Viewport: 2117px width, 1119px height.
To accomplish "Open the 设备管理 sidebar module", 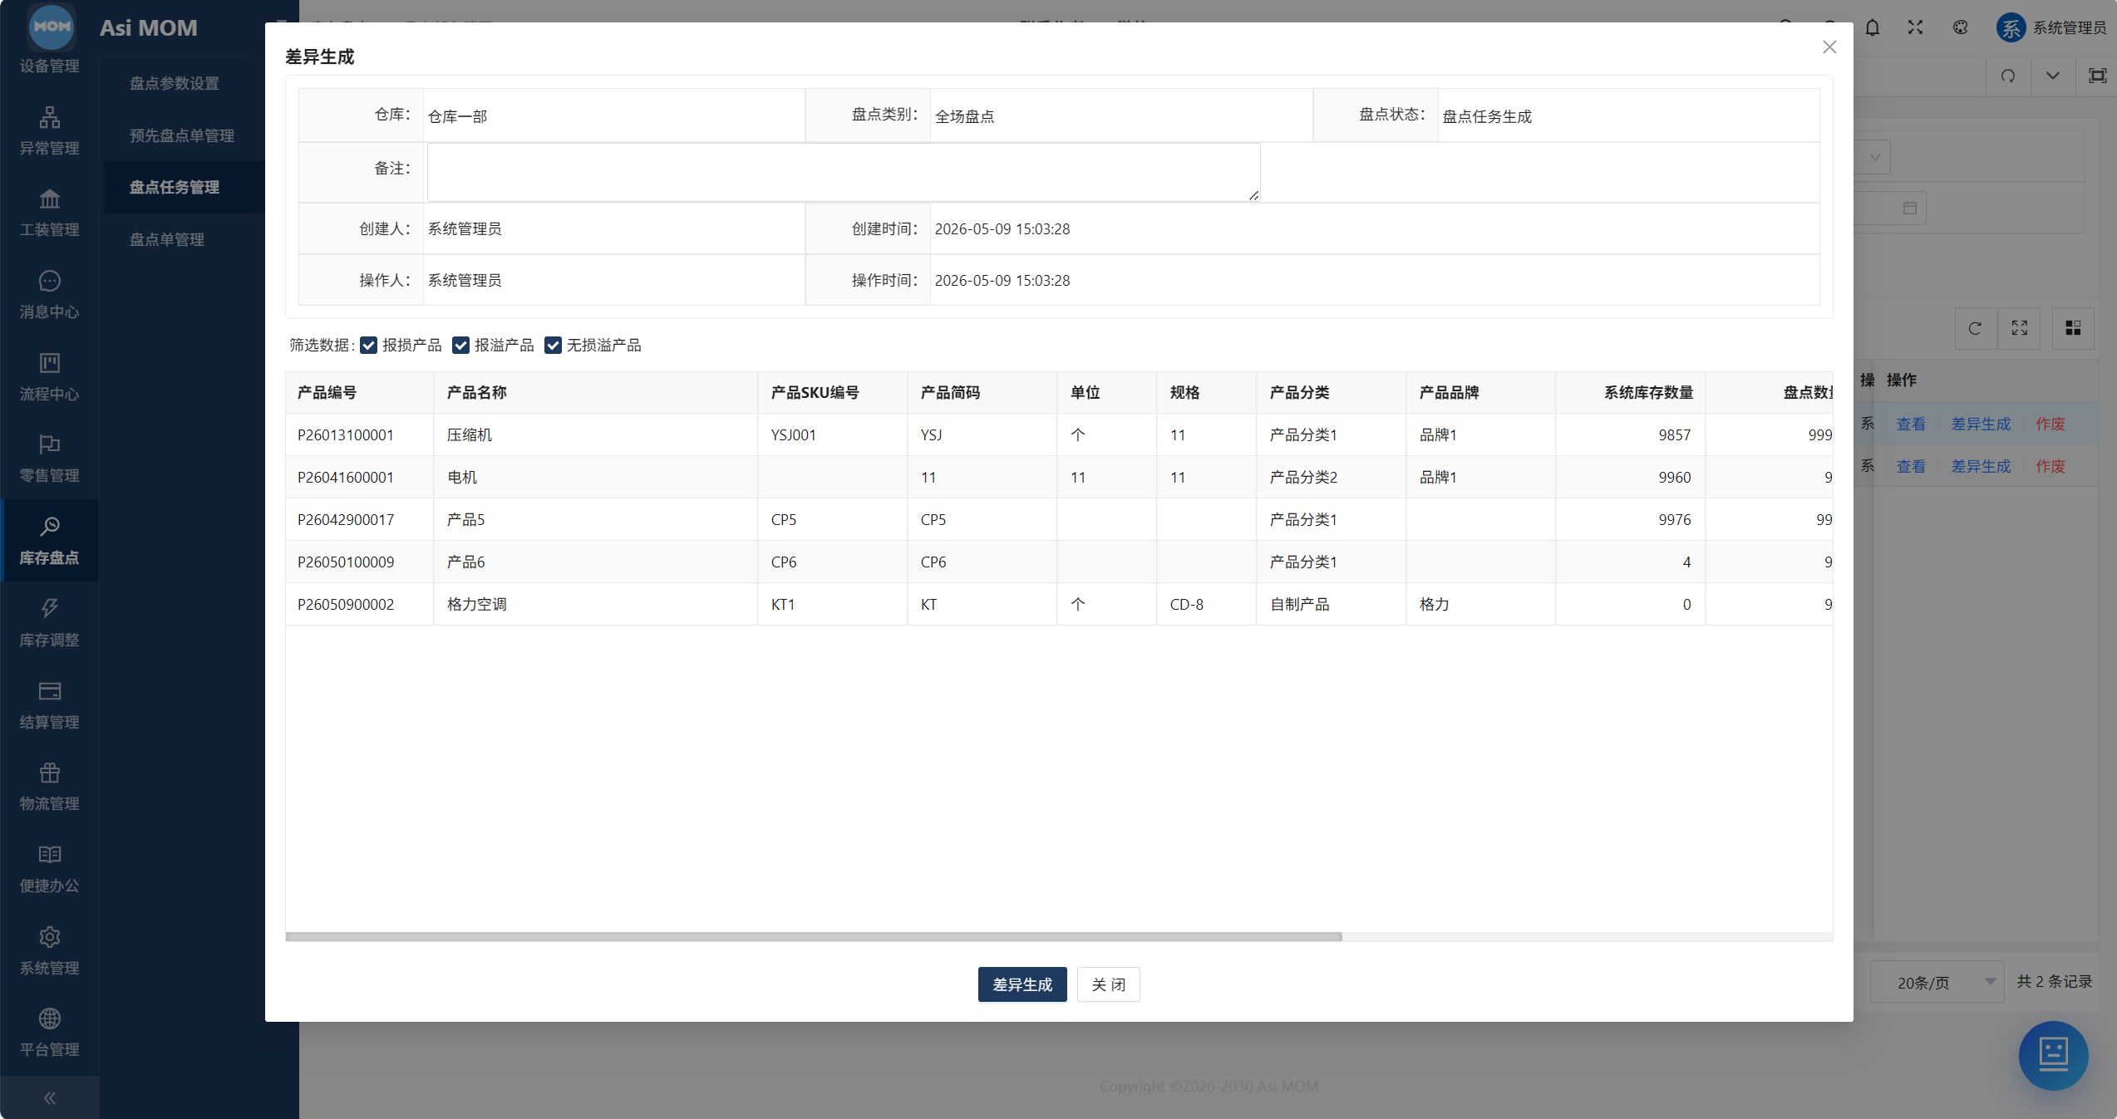I will (x=49, y=66).
